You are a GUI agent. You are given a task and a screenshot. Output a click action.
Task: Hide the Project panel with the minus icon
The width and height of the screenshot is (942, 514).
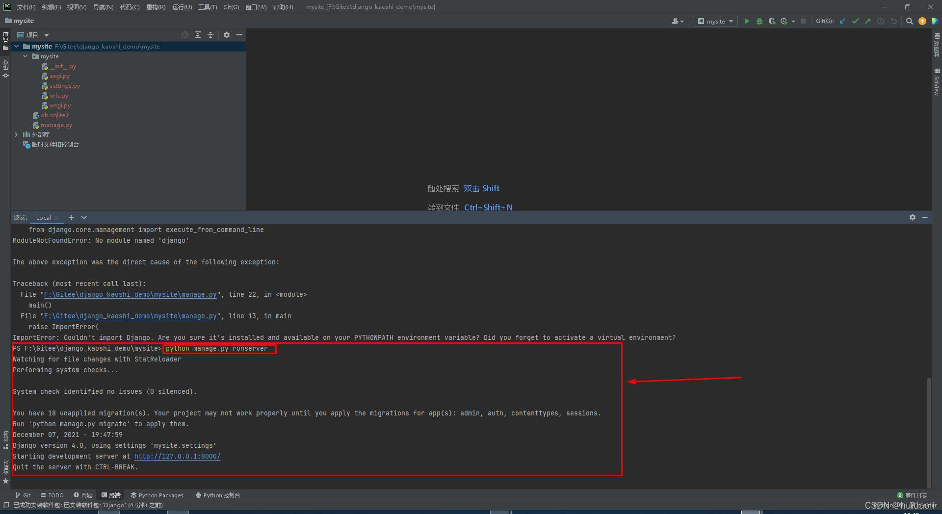pos(239,35)
